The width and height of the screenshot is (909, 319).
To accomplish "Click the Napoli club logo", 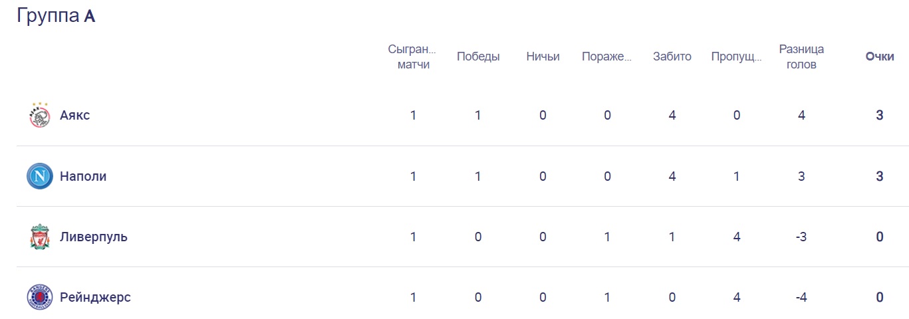I will coord(39,176).
